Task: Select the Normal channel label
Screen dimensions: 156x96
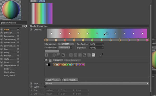Action: 7,56
